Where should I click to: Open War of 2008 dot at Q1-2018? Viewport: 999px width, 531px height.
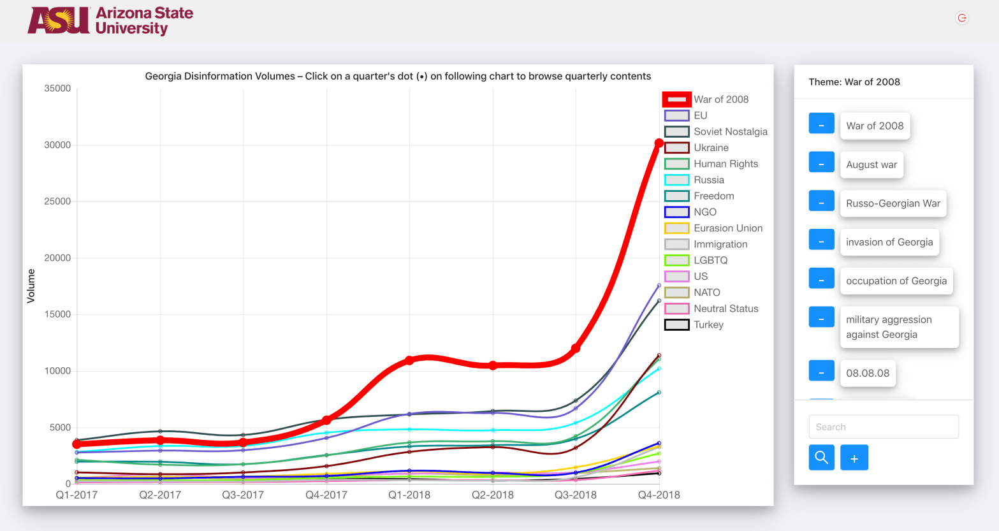pyautogui.click(x=409, y=360)
